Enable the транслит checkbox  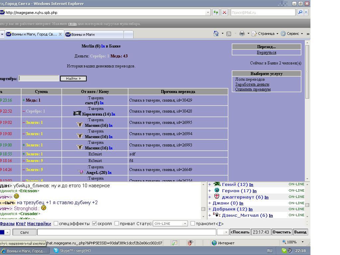pyautogui.click(x=193, y=223)
